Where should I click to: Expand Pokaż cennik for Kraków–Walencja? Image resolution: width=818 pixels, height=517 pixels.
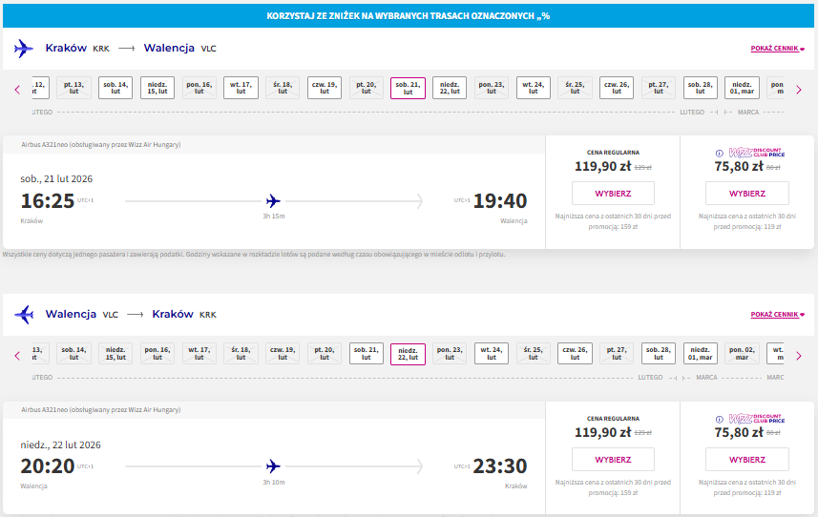(777, 49)
